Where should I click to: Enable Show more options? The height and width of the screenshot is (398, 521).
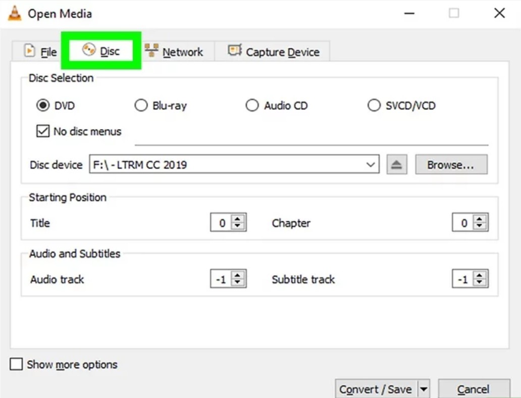pyautogui.click(x=17, y=364)
